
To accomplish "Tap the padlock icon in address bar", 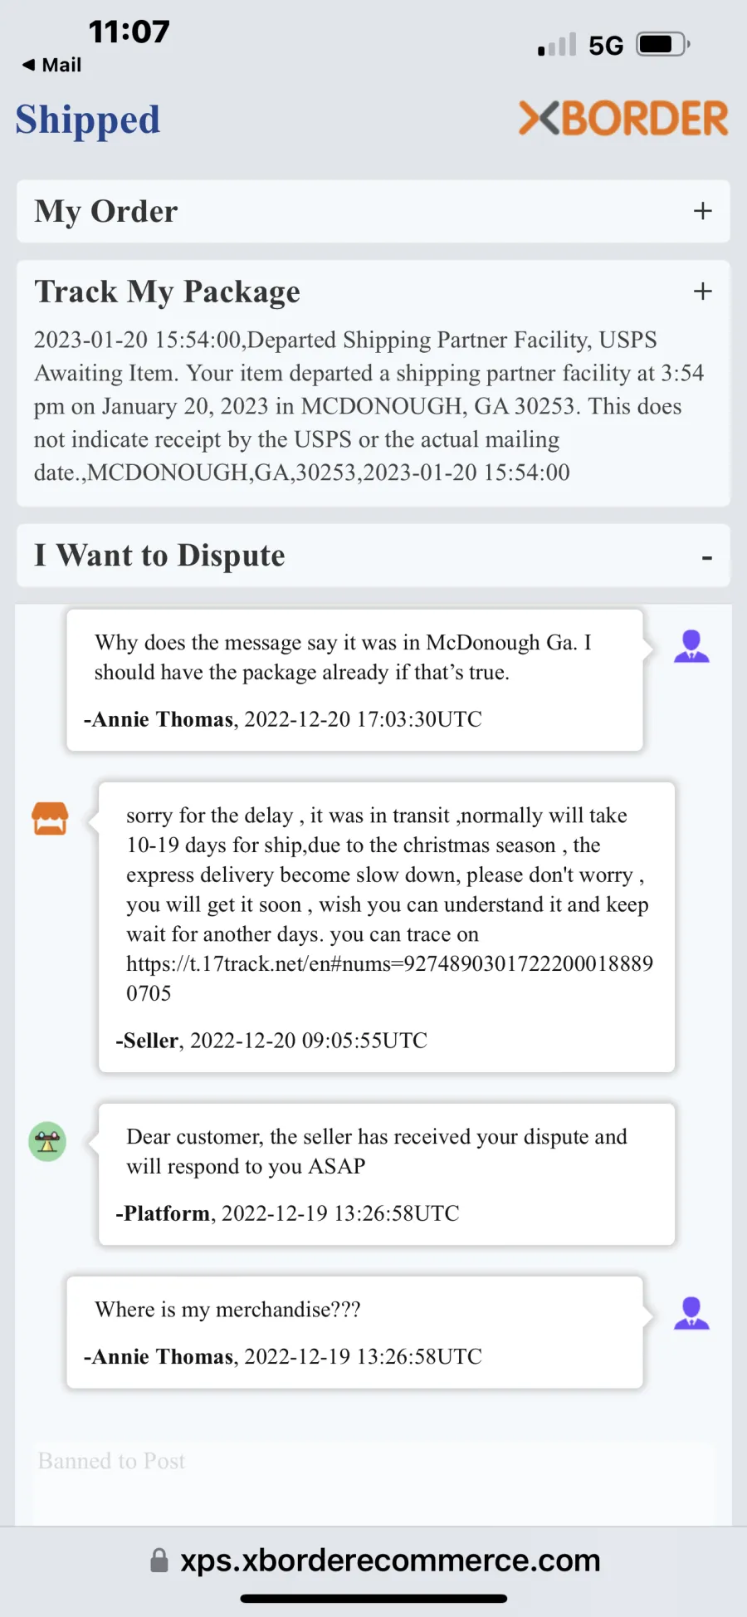I will coord(159,1561).
